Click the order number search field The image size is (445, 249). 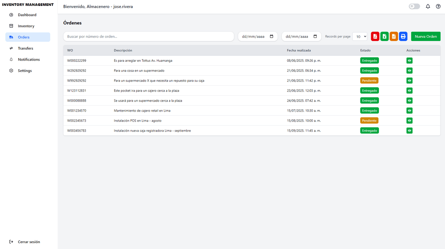coord(149,36)
